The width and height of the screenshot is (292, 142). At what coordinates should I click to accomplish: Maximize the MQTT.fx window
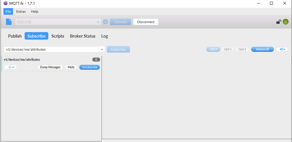[271, 3]
